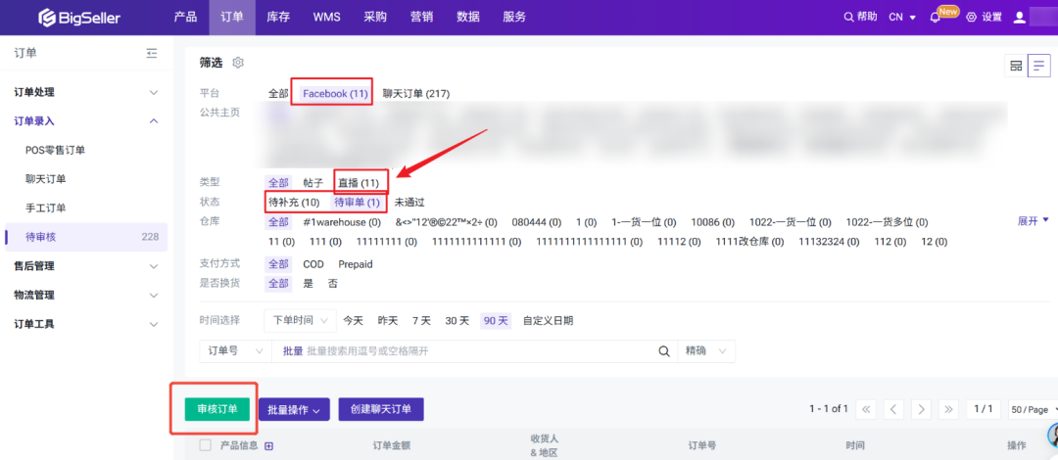Open the notification bell icon
1058x460 pixels.
[935, 18]
